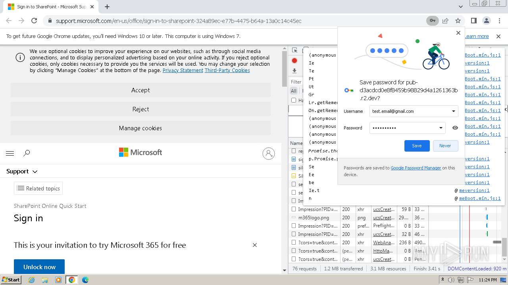508x285 pixels.
Task: Open Windows Media Player from taskbar
Action: click(58, 280)
